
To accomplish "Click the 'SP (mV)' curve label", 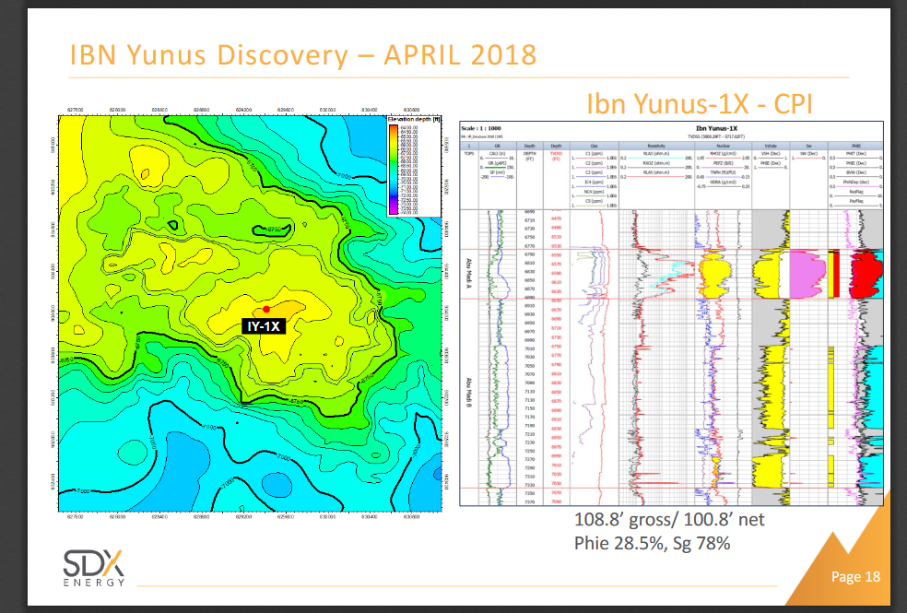I will point(496,172).
